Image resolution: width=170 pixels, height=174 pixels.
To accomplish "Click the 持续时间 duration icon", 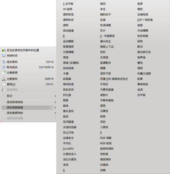I will (4, 56).
